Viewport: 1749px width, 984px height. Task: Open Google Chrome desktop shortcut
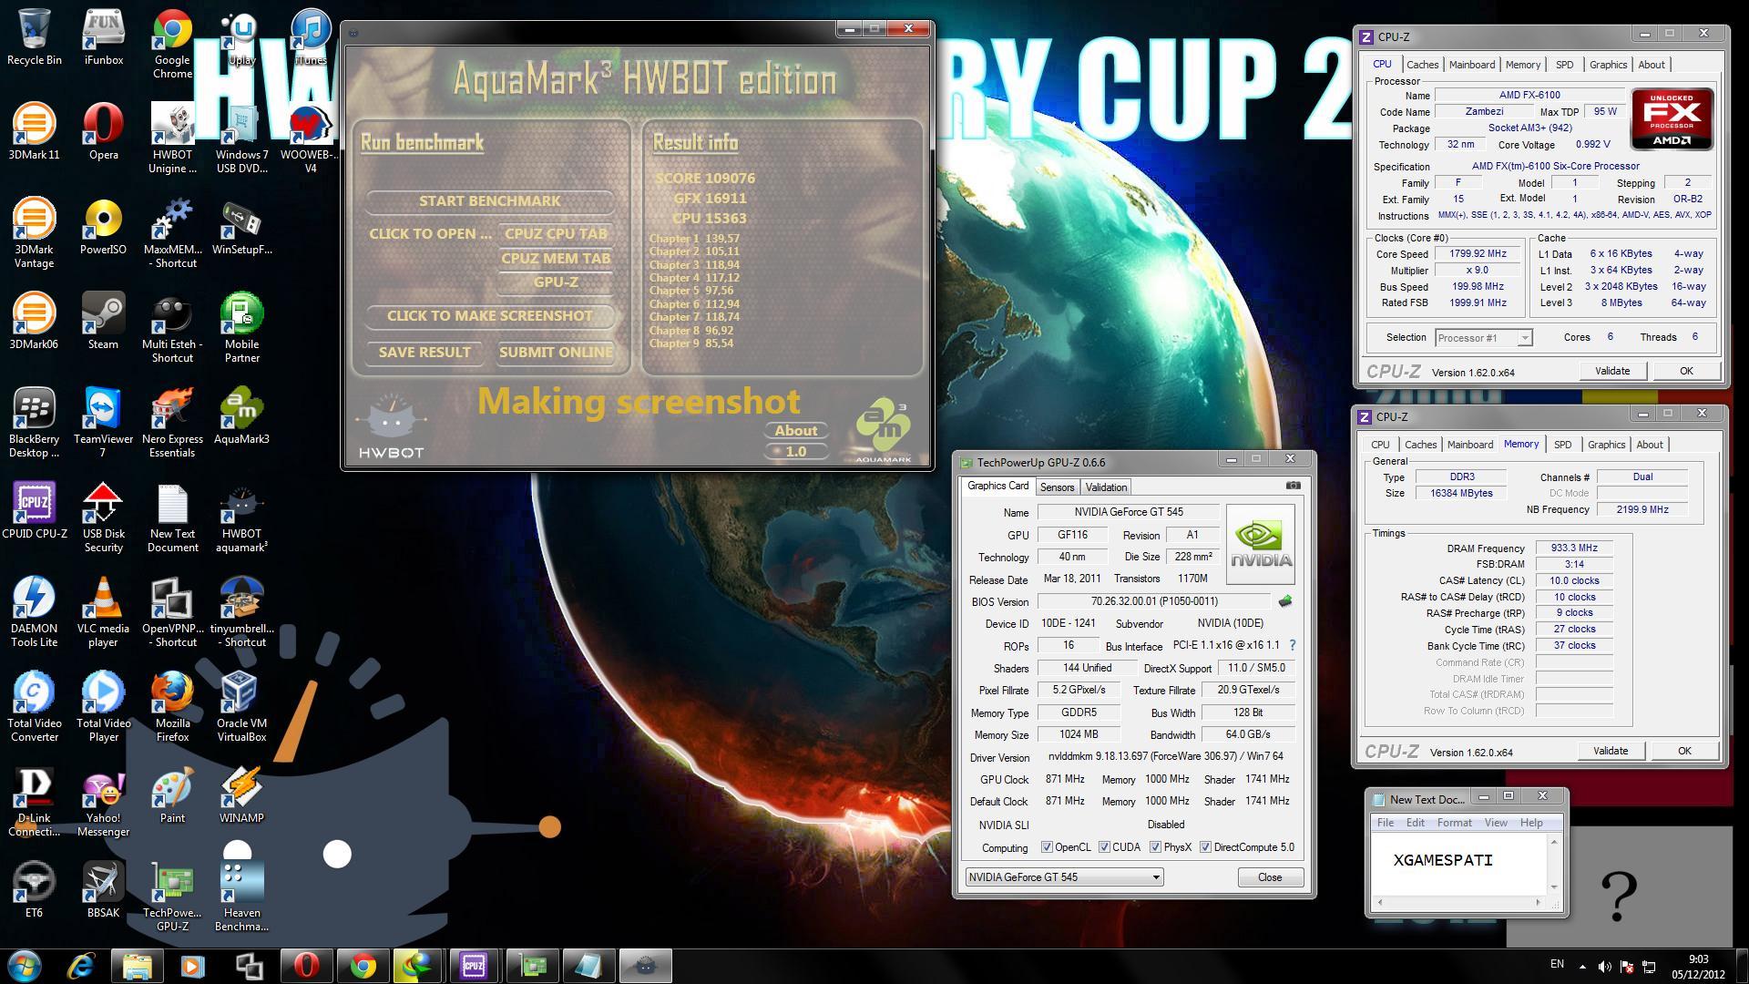tap(172, 44)
